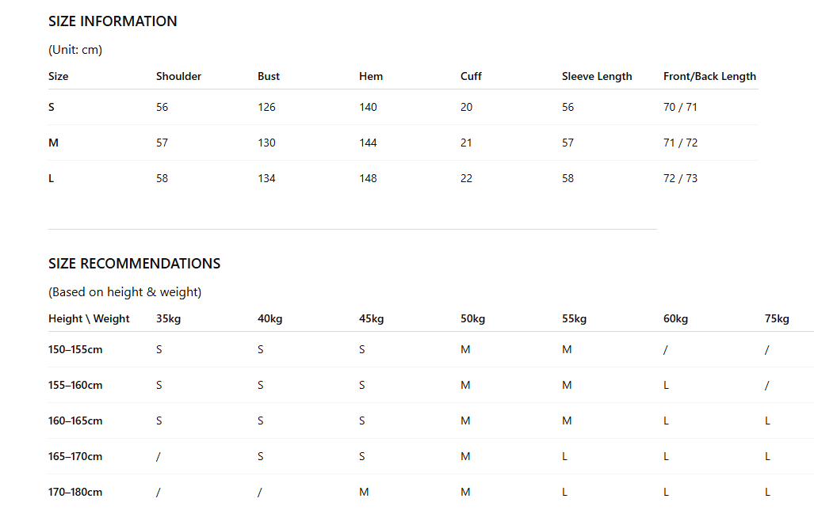Viewport: 814px width, 529px height.
Task: Click the size L row label
Action: click(52, 178)
